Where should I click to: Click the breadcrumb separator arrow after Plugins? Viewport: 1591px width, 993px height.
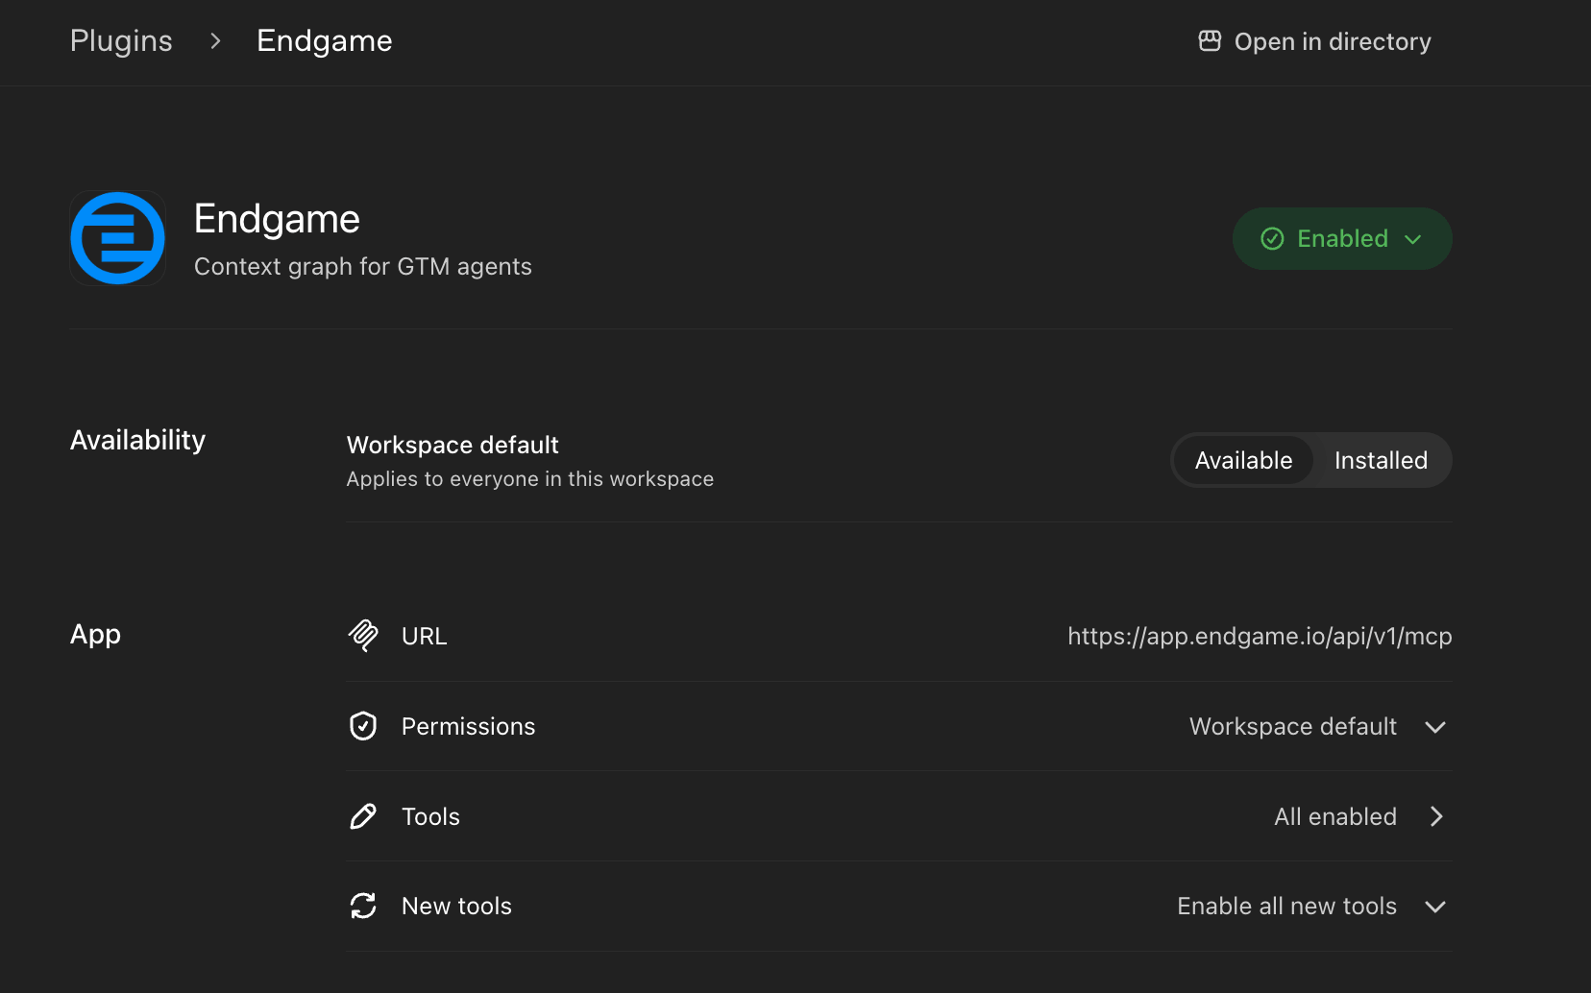(x=215, y=41)
